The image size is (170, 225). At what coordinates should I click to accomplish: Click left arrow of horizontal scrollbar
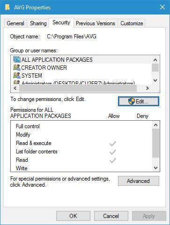point(15,88)
